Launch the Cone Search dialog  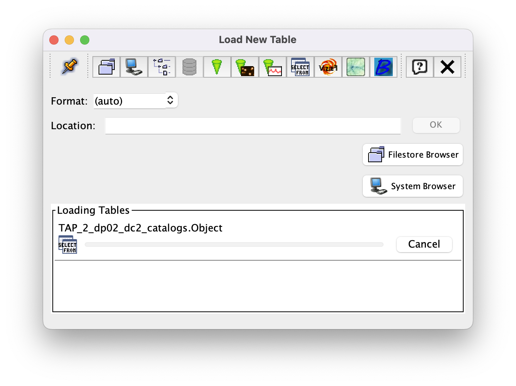click(x=217, y=67)
